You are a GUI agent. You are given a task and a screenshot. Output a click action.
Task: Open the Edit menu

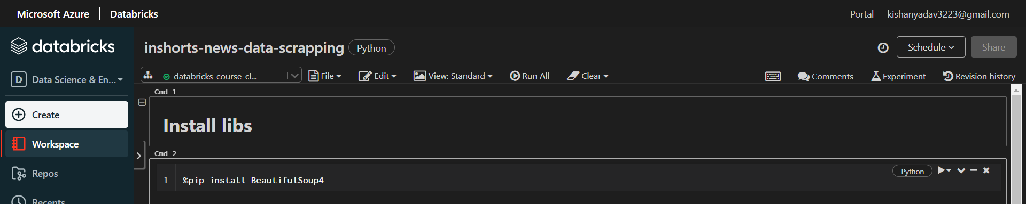(377, 76)
